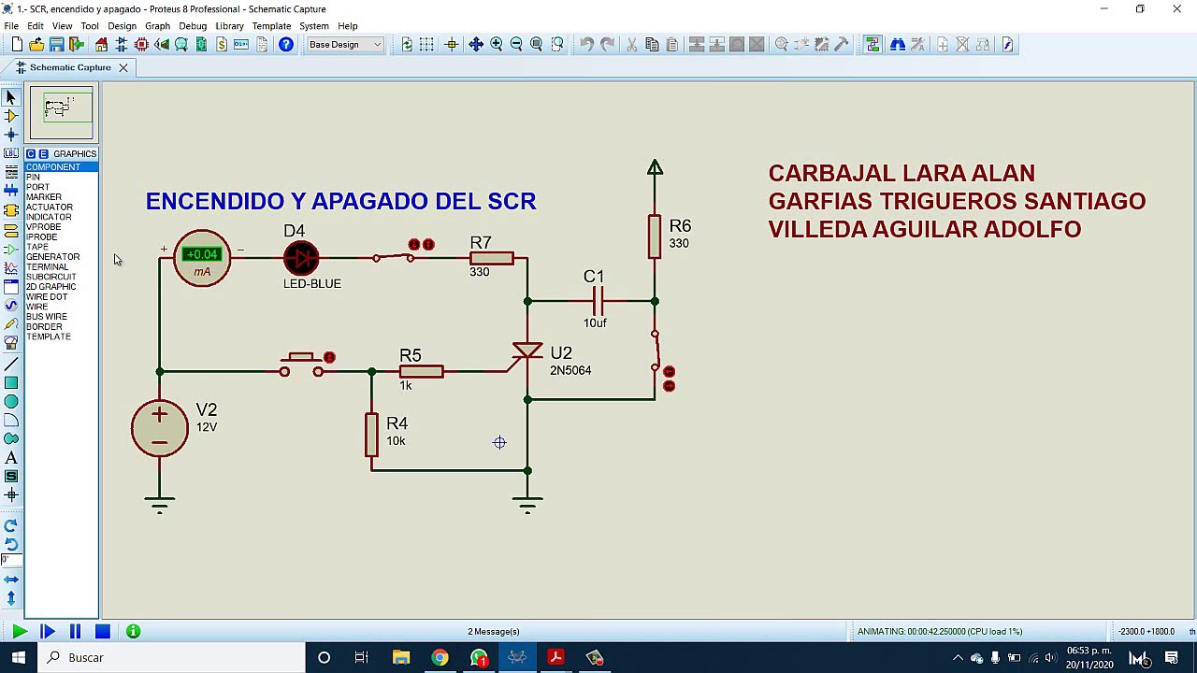Open File Explorer from the taskbar

pyautogui.click(x=401, y=658)
